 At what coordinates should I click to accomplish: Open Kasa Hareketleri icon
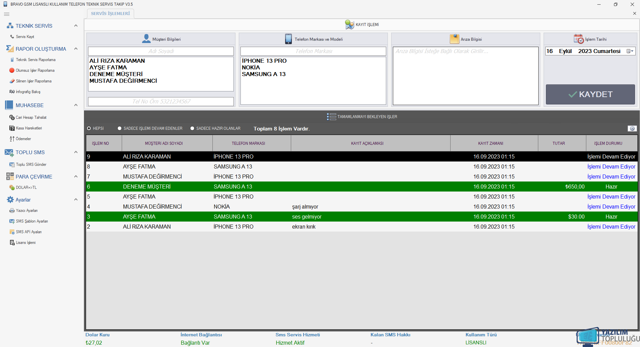point(12,128)
